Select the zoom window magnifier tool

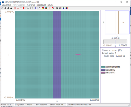pyautogui.click(x=28, y=8)
